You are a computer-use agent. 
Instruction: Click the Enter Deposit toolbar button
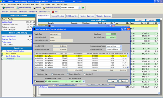(x=33, y=12)
